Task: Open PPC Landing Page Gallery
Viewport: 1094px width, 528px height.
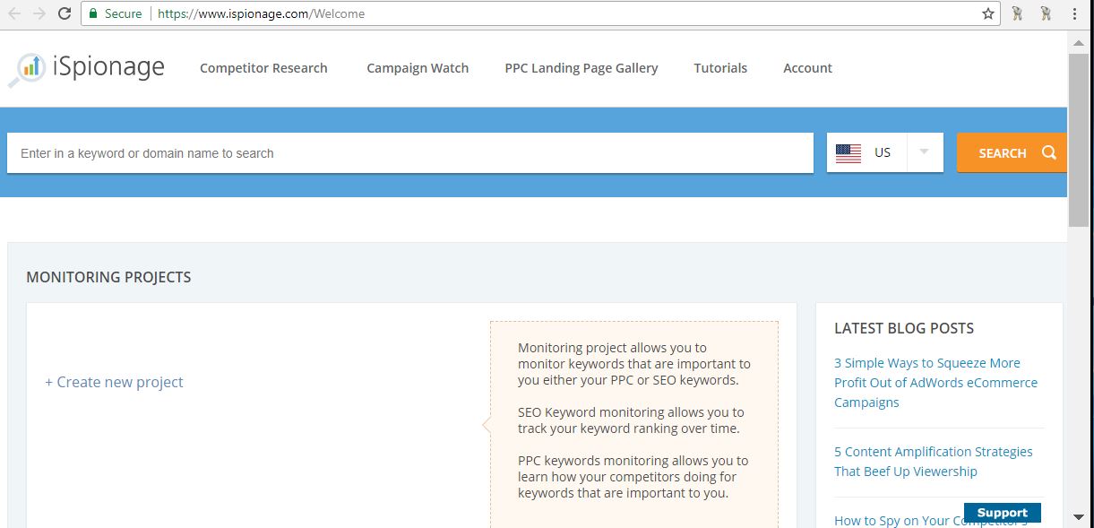Action: click(581, 68)
